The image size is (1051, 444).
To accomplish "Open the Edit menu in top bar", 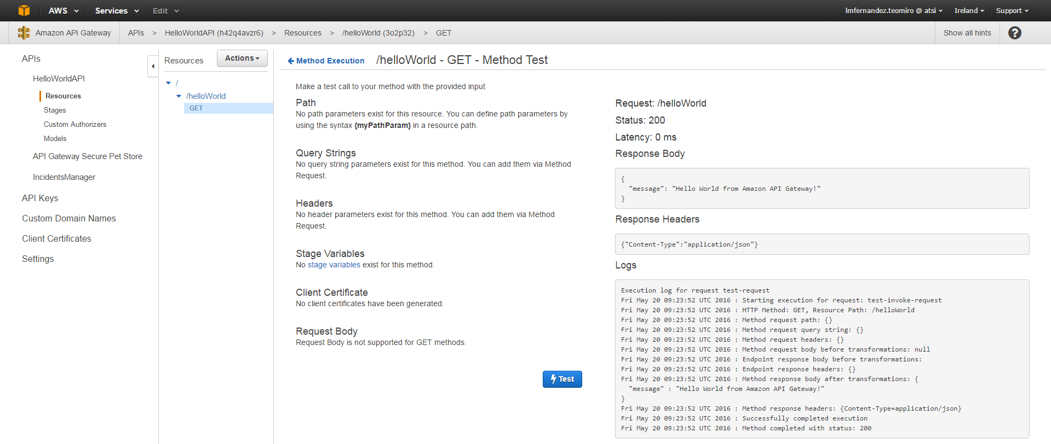I will point(165,10).
